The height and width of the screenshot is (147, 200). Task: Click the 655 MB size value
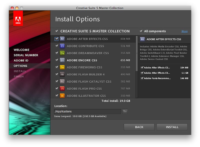click(x=125, y=60)
